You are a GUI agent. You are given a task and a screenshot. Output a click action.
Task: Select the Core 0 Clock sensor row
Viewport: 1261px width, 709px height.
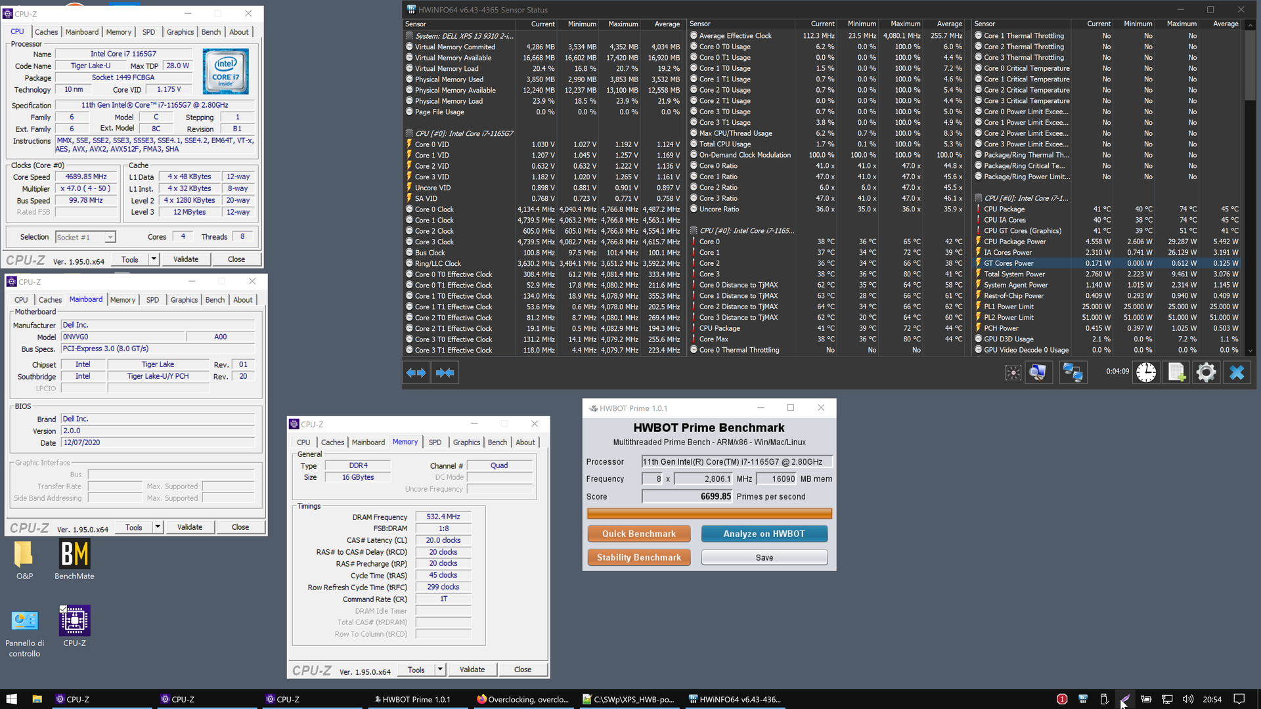coord(543,209)
